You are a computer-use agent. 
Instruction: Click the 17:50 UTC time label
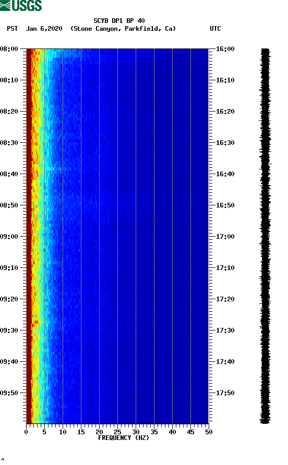click(x=225, y=393)
